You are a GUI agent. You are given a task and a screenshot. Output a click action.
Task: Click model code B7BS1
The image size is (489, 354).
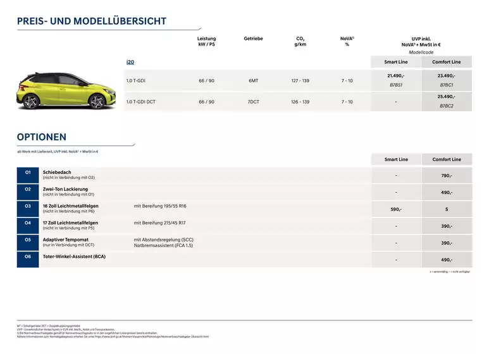tap(396, 85)
